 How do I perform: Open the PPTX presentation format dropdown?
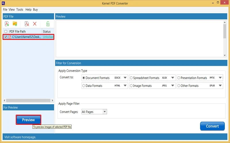[x=220, y=78]
